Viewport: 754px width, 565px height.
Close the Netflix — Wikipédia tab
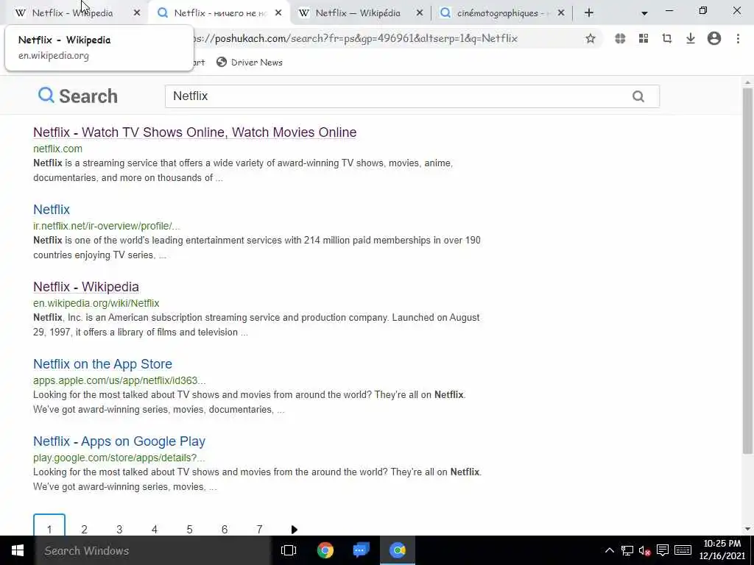coord(420,13)
